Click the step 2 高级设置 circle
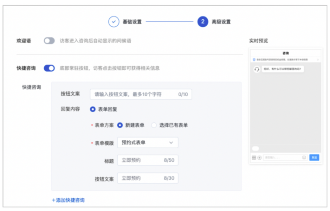Screen dimensions: 330x211 203,22
